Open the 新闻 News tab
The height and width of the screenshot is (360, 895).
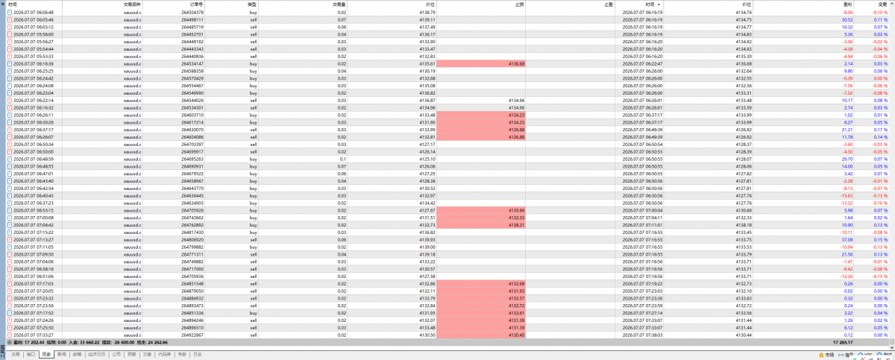pos(61,354)
